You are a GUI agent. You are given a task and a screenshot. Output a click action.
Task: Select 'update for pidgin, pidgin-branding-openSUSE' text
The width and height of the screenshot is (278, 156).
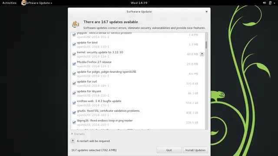tap(106, 71)
